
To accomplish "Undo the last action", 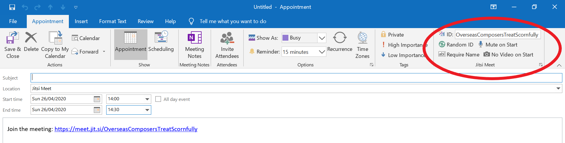I will pyautogui.click(x=25, y=7).
